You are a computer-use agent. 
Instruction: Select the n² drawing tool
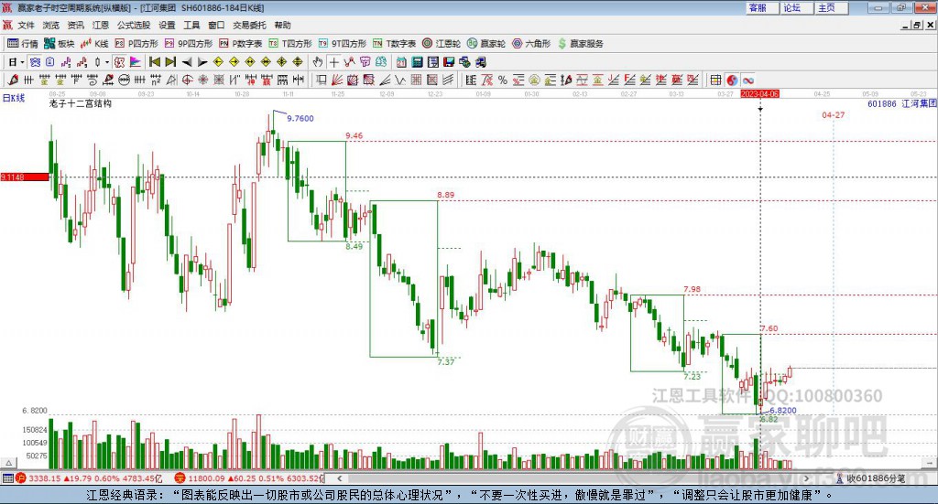156,80
